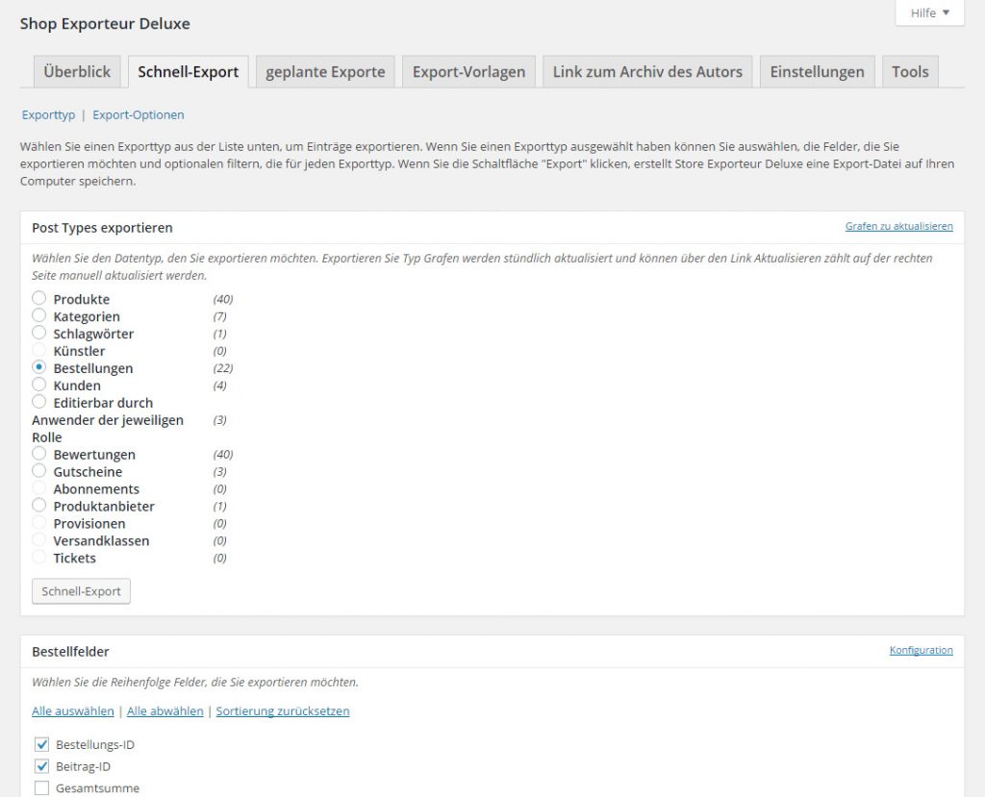
Task: Click the (22) count beside Bestellungen
Action: tap(223, 368)
